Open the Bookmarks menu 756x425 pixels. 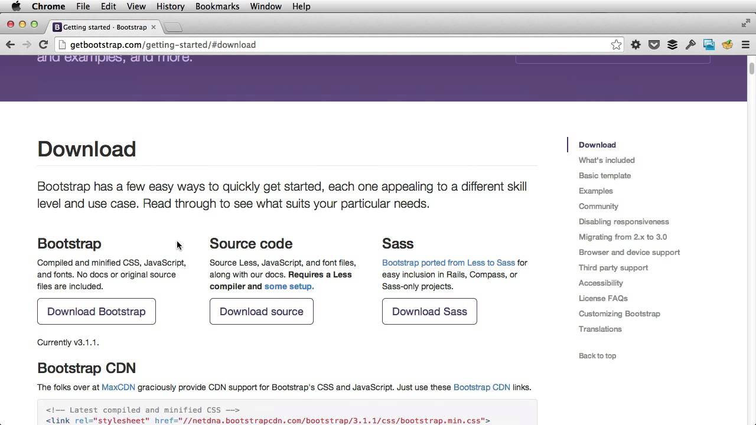[x=217, y=6]
